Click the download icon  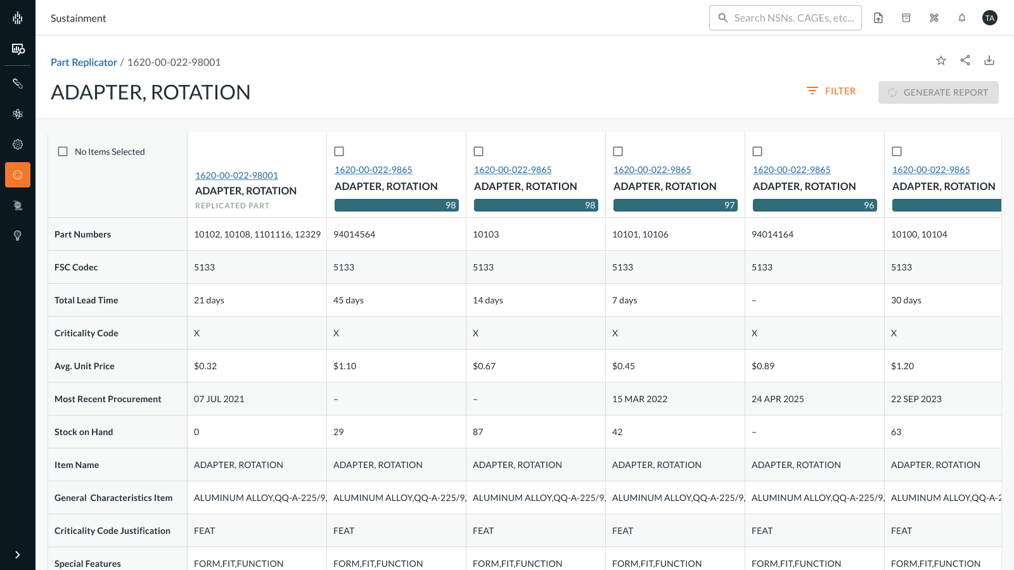pyautogui.click(x=989, y=60)
